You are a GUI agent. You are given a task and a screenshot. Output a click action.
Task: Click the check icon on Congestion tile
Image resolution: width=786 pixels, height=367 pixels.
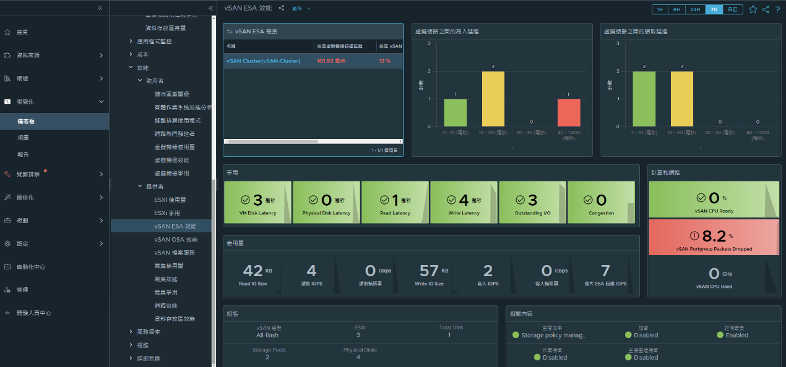click(589, 200)
